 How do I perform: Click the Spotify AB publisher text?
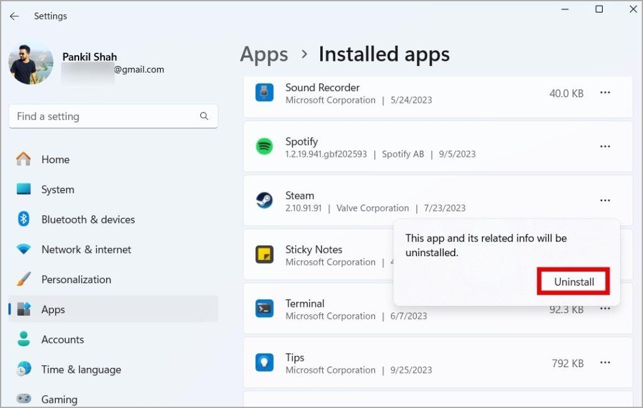click(403, 154)
